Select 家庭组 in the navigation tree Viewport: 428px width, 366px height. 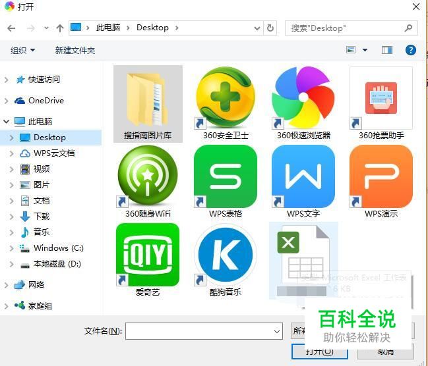[x=40, y=306]
